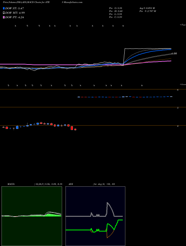Click the '<Lows' label at right edge

point(183,84)
